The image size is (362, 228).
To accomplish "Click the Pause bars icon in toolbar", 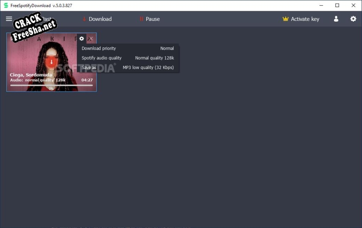I will (141, 19).
